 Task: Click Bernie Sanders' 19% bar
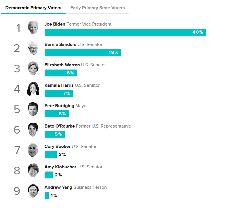83,53
